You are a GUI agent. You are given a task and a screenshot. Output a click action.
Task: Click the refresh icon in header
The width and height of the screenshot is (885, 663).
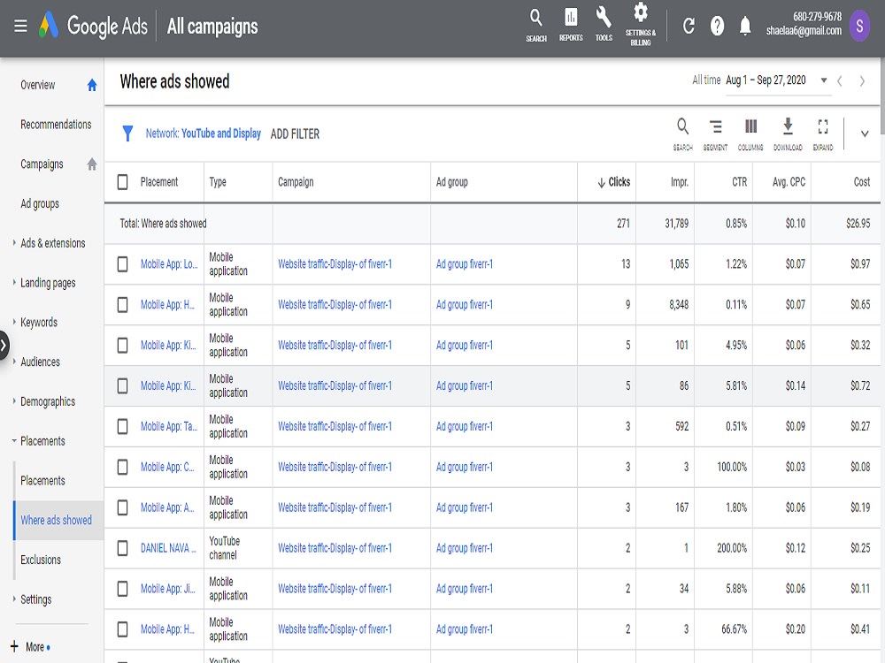[x=689, y=26]
